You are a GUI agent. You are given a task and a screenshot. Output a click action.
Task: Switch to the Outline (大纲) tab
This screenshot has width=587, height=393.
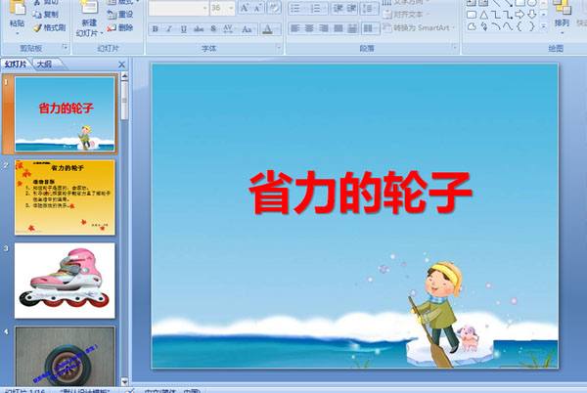(x=44, y=65)
